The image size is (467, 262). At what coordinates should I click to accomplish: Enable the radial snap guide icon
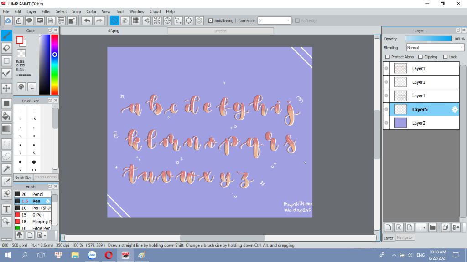point(156,20)
